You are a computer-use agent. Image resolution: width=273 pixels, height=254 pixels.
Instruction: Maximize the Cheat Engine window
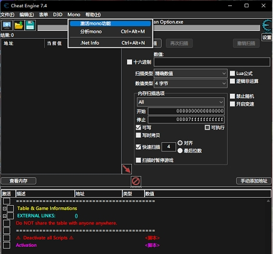pos(246,5)
